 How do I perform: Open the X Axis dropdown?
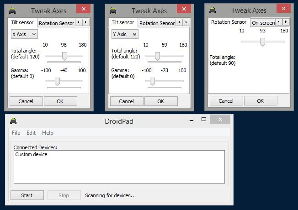pyautogui.click(x=24, y=34)
